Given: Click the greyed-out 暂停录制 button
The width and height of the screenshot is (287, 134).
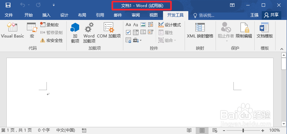Looking at the screenshot, I should pyautogui.click(x=52, y=33).
